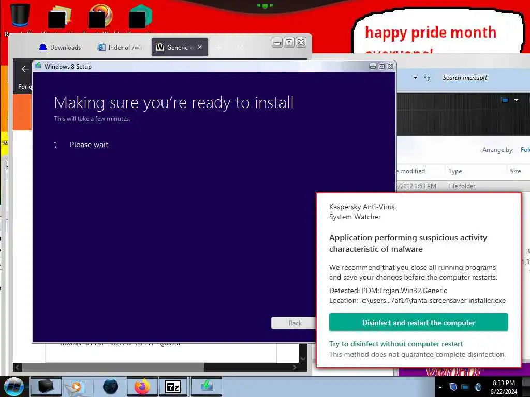
Task: Open 7-Zip from the taskbar
Action: (173, 387)
